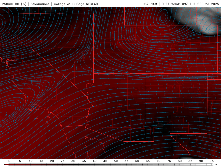Click the '90' label on the color scale
Image resolution: width=221 pixels, height=166 pixels.
click(201, 161)
